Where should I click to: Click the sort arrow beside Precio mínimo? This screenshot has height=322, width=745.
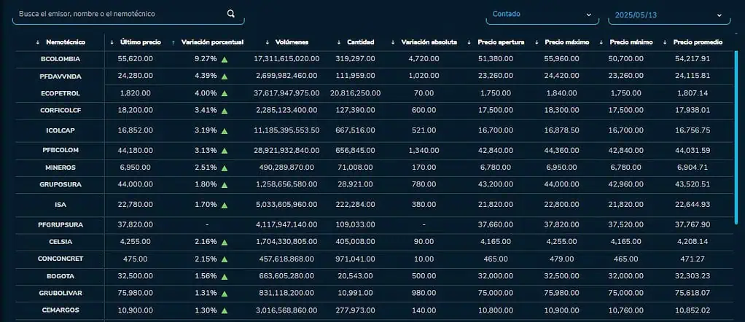(601, 42)
